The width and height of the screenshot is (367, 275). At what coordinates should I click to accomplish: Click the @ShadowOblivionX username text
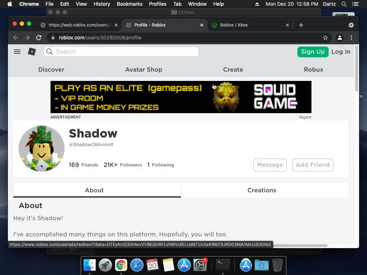(x=91, y=145)
